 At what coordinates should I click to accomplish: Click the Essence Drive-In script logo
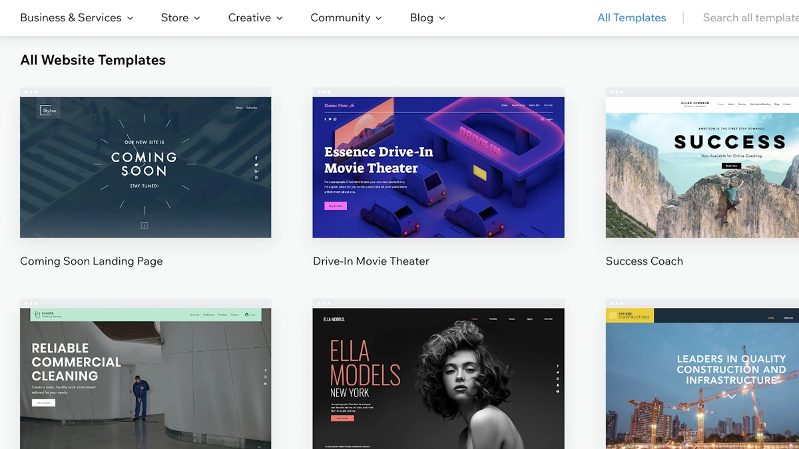(340, 105)
